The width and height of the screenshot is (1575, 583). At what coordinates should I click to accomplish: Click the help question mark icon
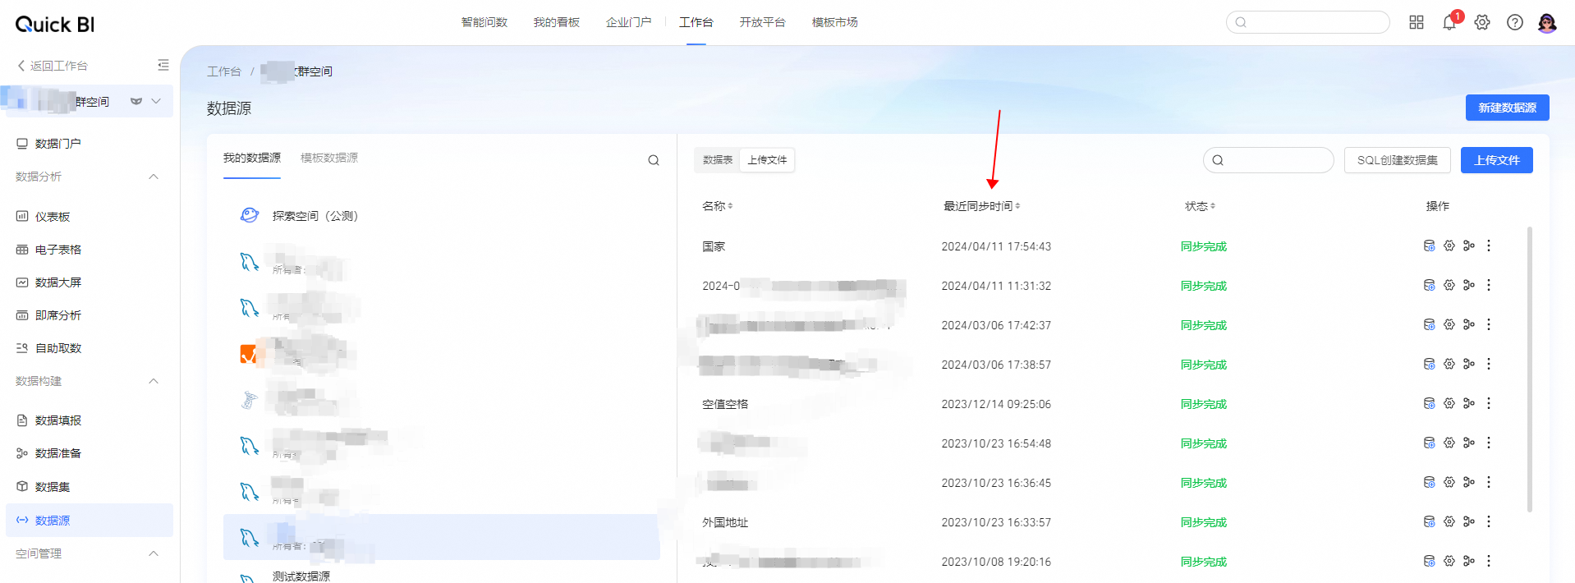(1514, 23)
